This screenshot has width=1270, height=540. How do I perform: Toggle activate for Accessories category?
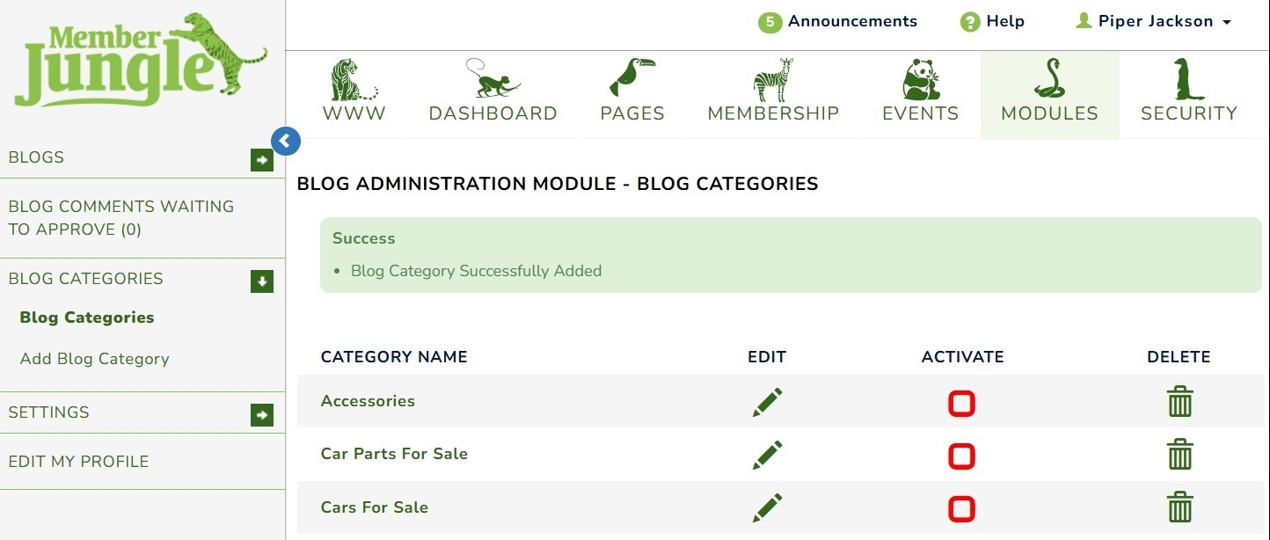[961, 404]
